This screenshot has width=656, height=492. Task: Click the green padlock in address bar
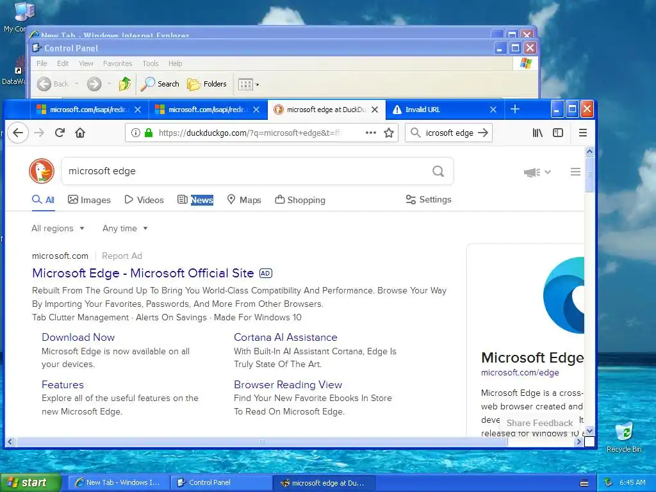[x=148, y=133]
